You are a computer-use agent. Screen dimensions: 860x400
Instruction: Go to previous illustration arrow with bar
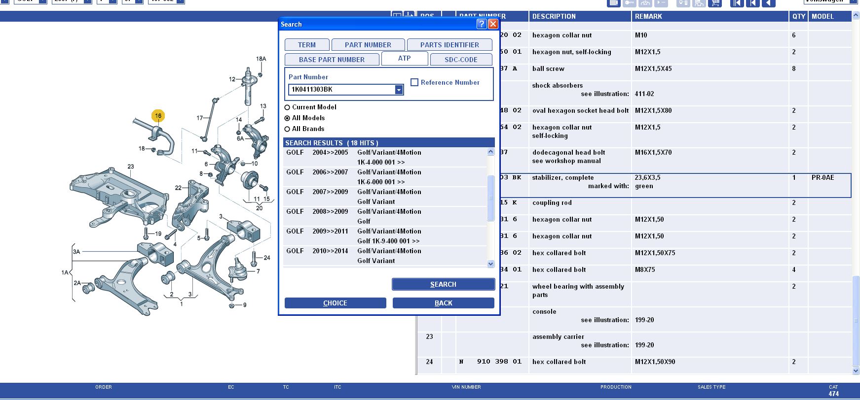(x=752, y=3)
